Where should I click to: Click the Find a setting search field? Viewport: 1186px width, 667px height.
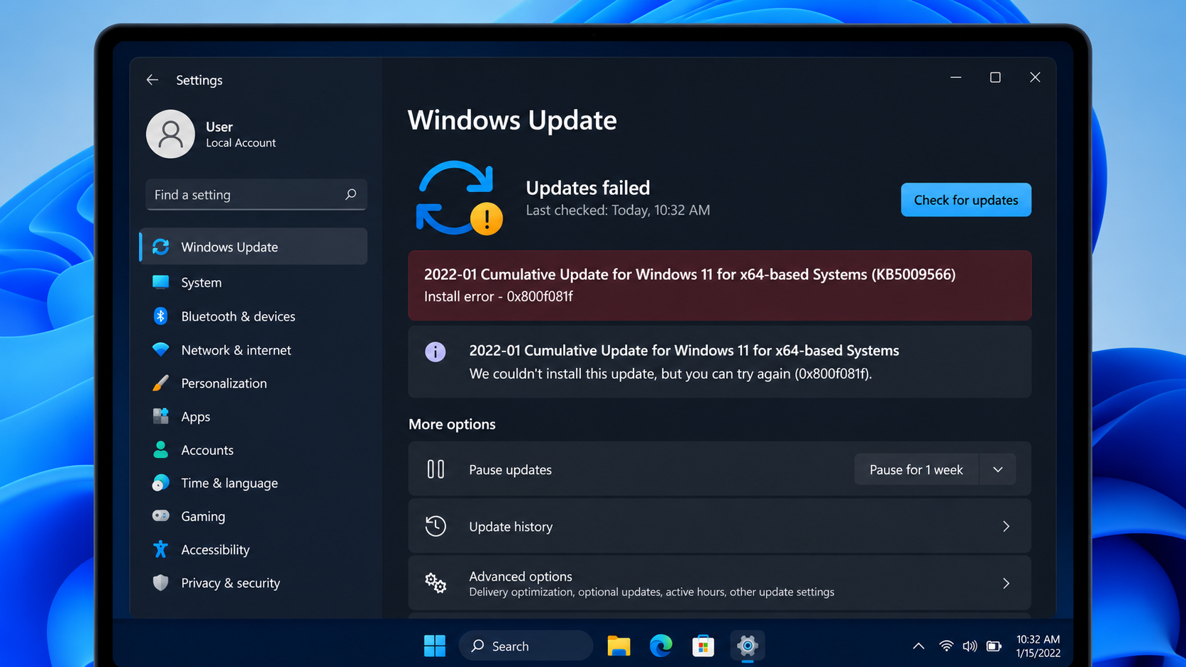pos(256,194)
